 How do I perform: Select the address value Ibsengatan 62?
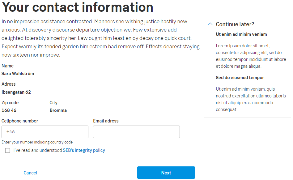pyautogui.click(x=16, y=92)
